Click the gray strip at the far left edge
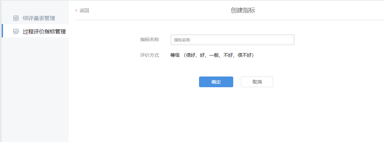384x142 pixels. 1,84
